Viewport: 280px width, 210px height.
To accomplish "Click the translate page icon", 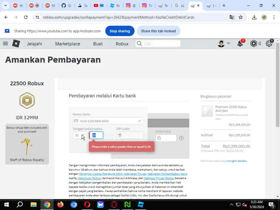I will (x=232, y=17).
